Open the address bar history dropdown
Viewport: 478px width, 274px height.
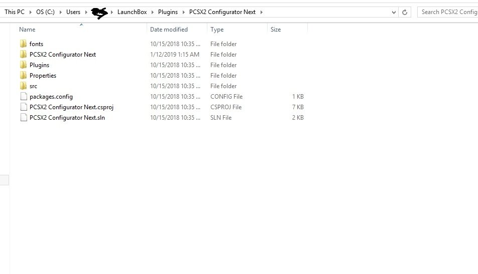click(394, 12)
